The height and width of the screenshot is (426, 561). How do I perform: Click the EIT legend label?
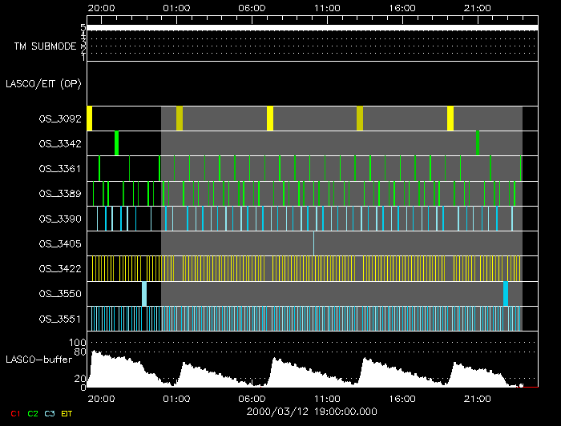click(67, 413)
